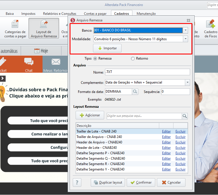The width and height of the screenshot is (218, 195).
Task: Click the top search box Digite
Action: coord(213,5)
